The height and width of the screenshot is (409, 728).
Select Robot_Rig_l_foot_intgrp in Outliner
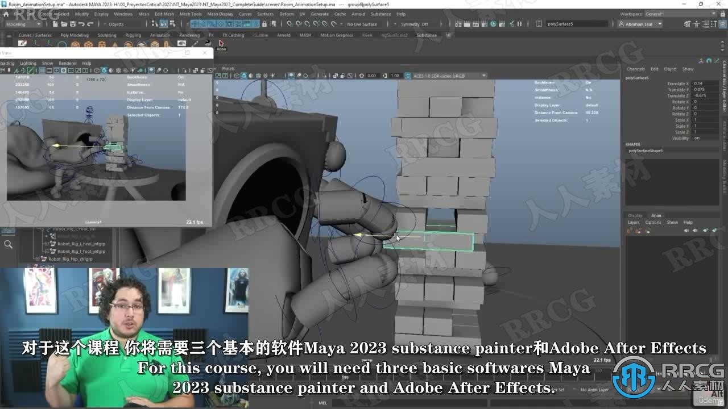click(81, 251)
